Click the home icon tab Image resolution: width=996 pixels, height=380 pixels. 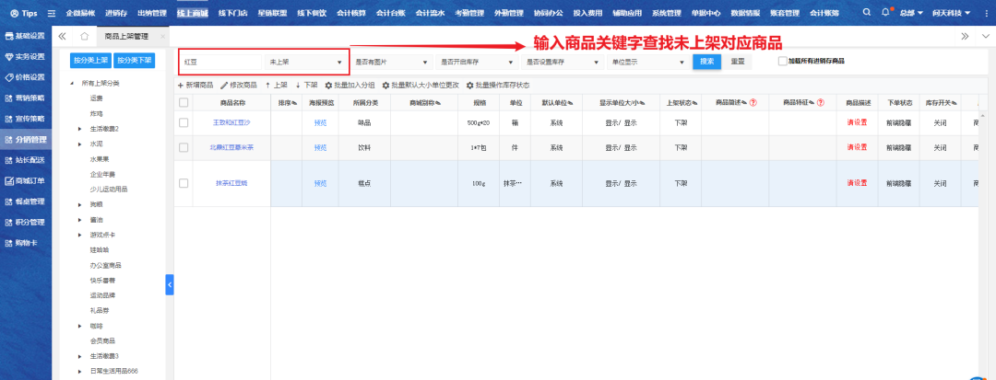84,36
